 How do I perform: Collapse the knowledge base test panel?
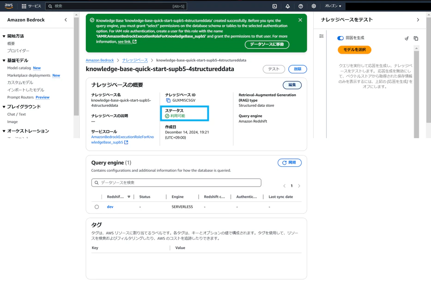tap(418, 20)
